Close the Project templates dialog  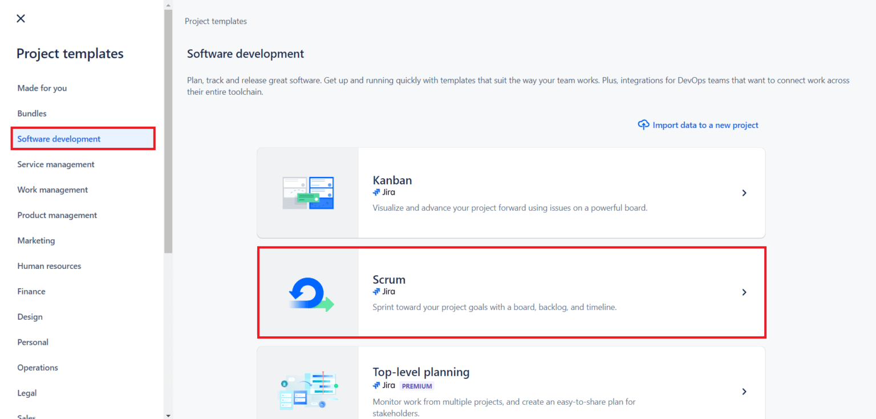21,18
